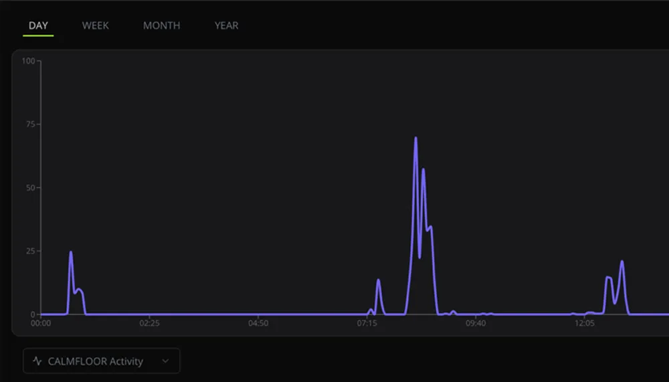The width and height of the screenshot is (669, 382).
Task: Click the activity pulse icon beside CALMFLOOR
Action: coord(37,361)
